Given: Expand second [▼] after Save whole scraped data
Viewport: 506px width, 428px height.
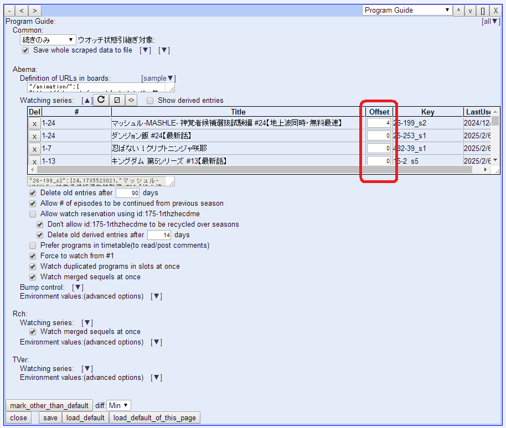Looking at the screenshot, I should point(164,50).
